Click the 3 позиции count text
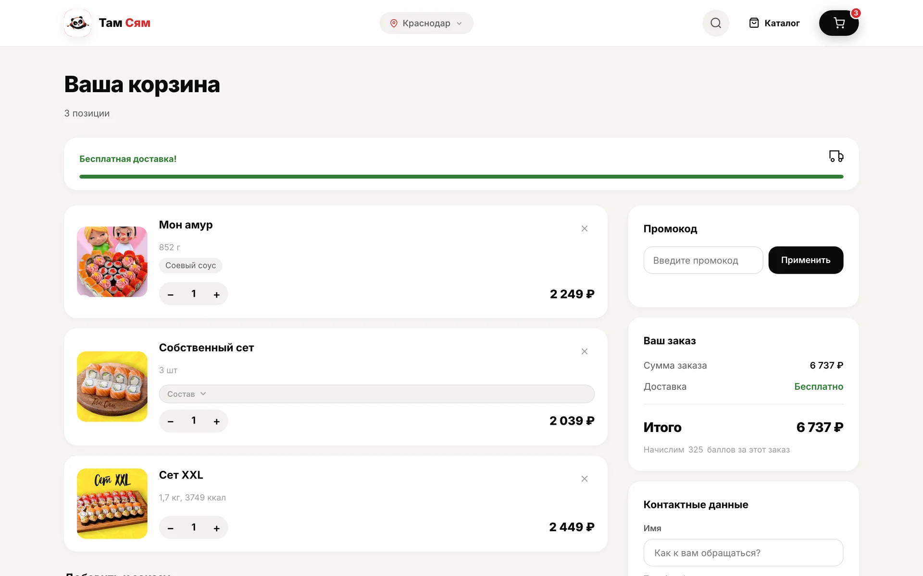Screen dimensions: 923x576 (87, 113)
